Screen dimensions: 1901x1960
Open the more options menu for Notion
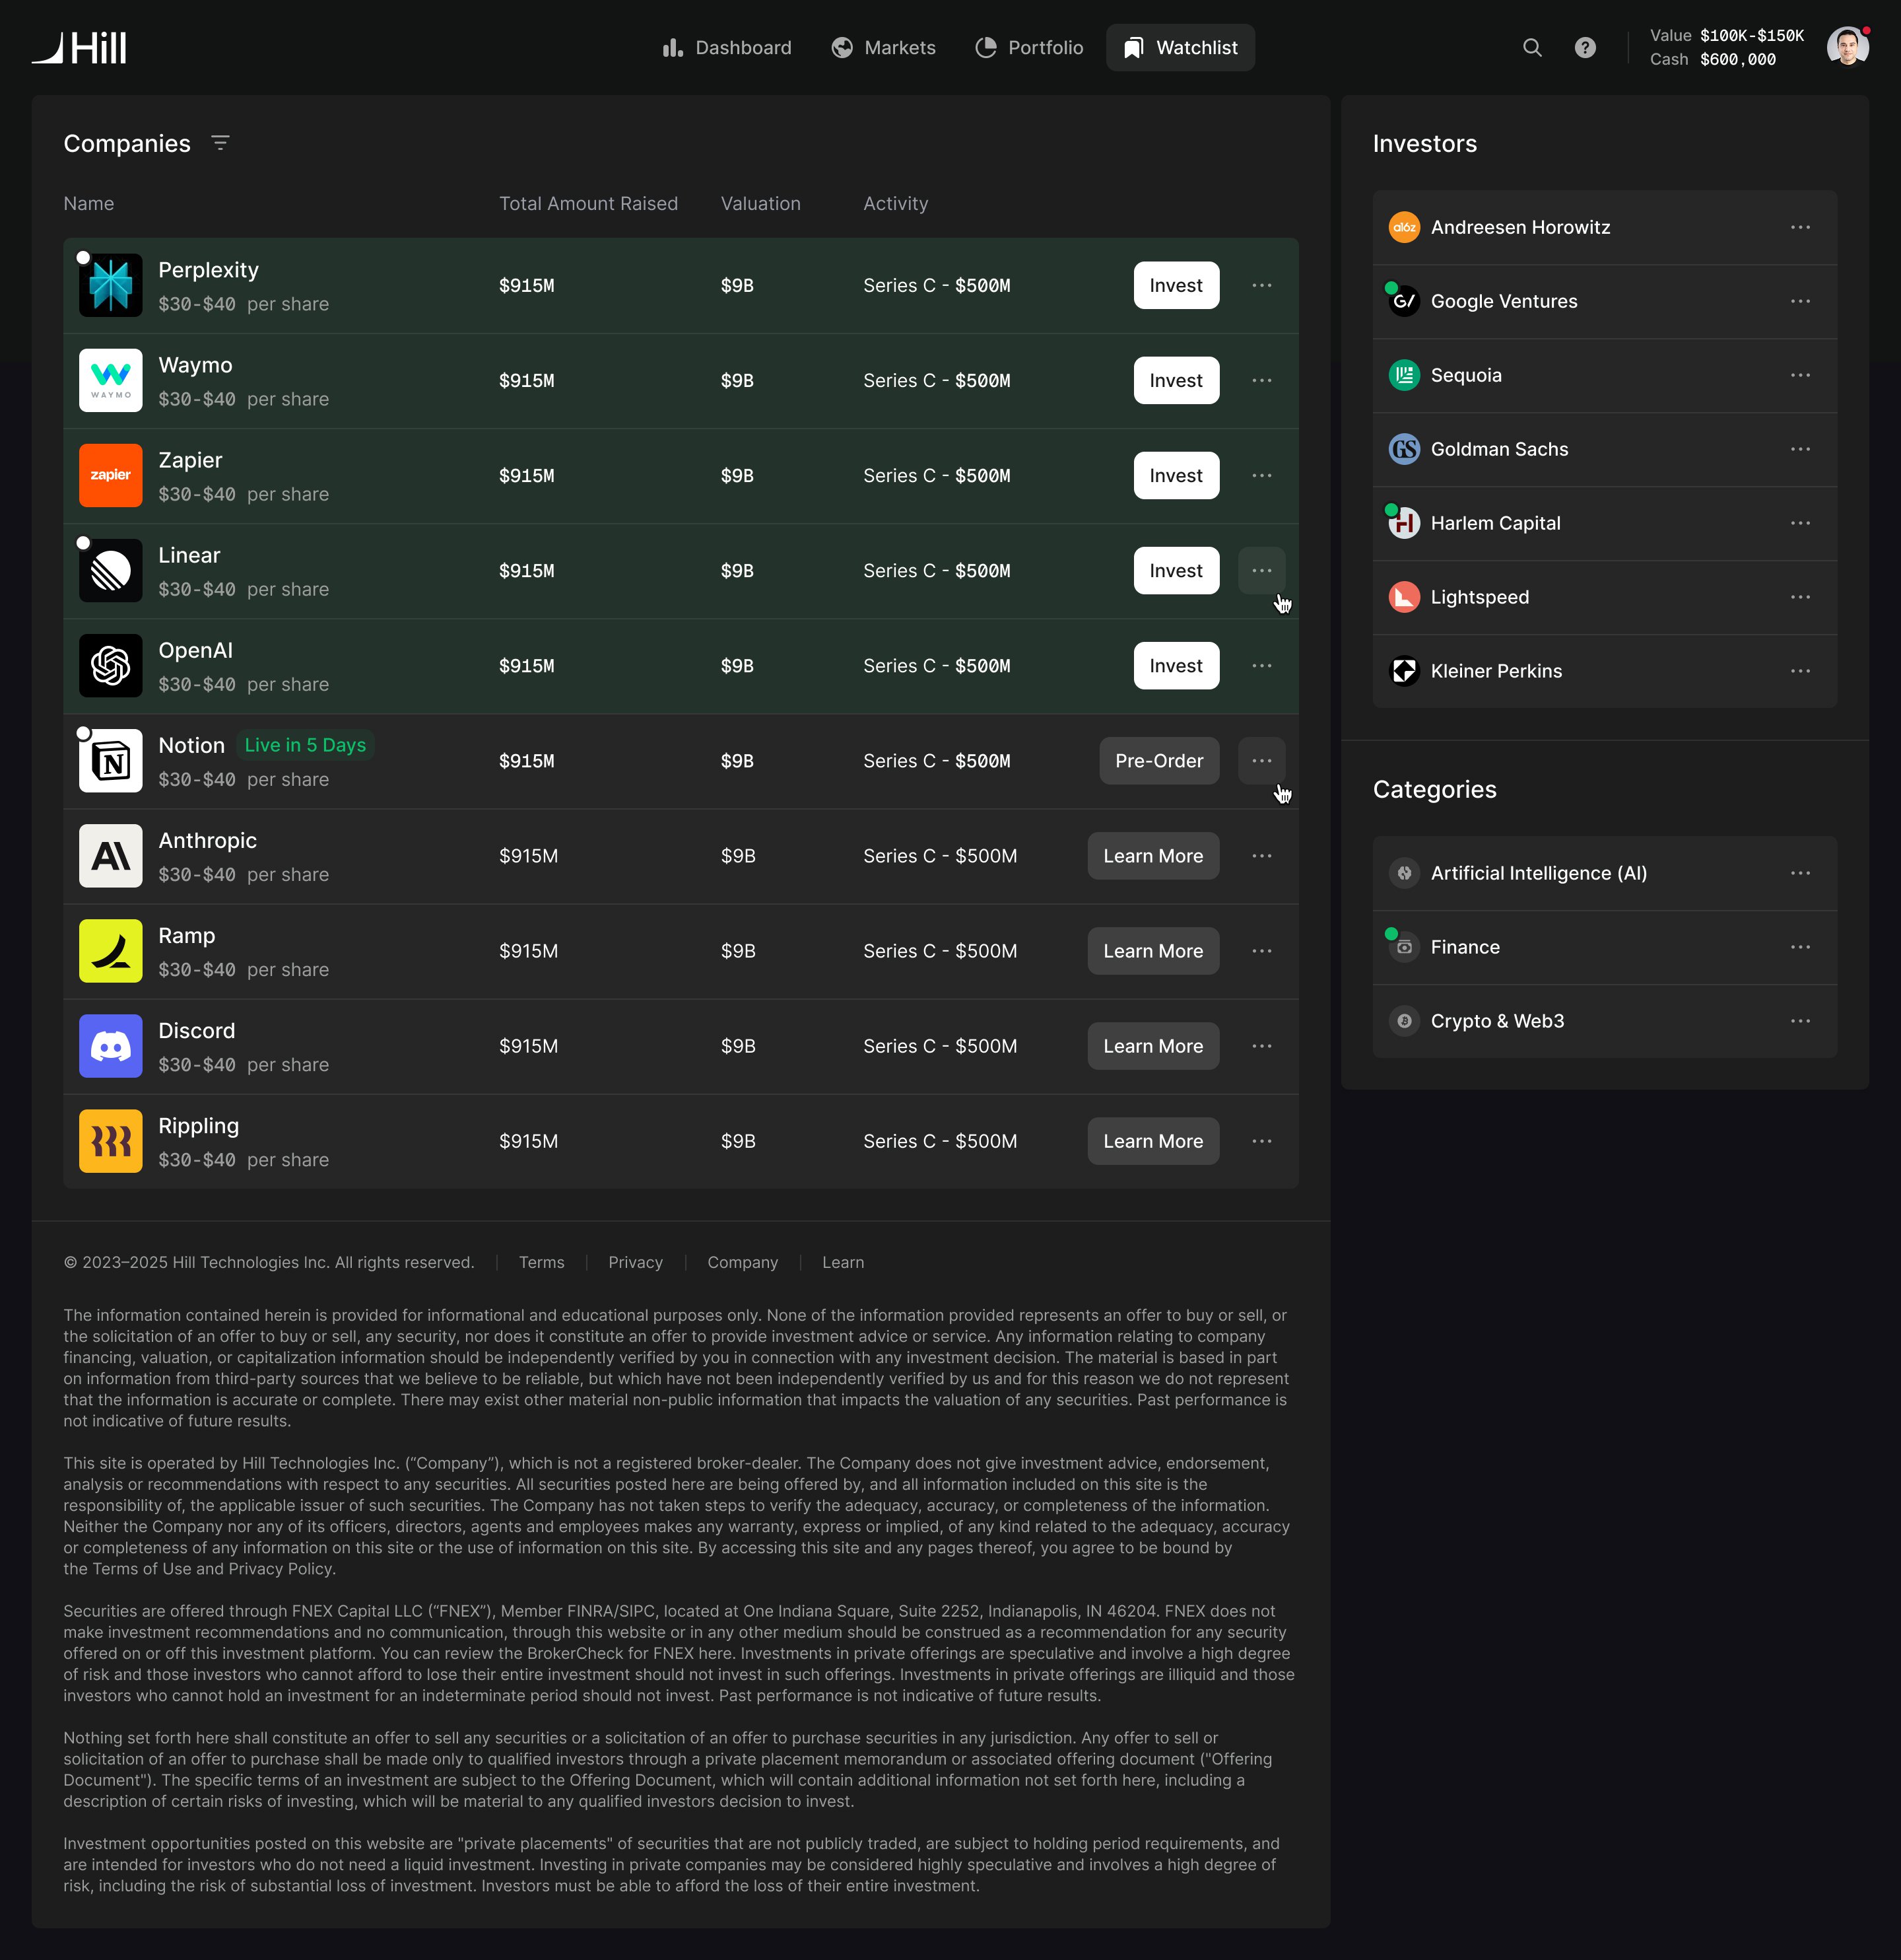click(x=1261, y=761)
